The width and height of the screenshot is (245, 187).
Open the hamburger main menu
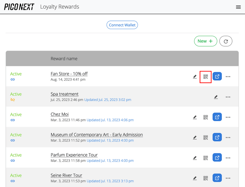(238, 7)
